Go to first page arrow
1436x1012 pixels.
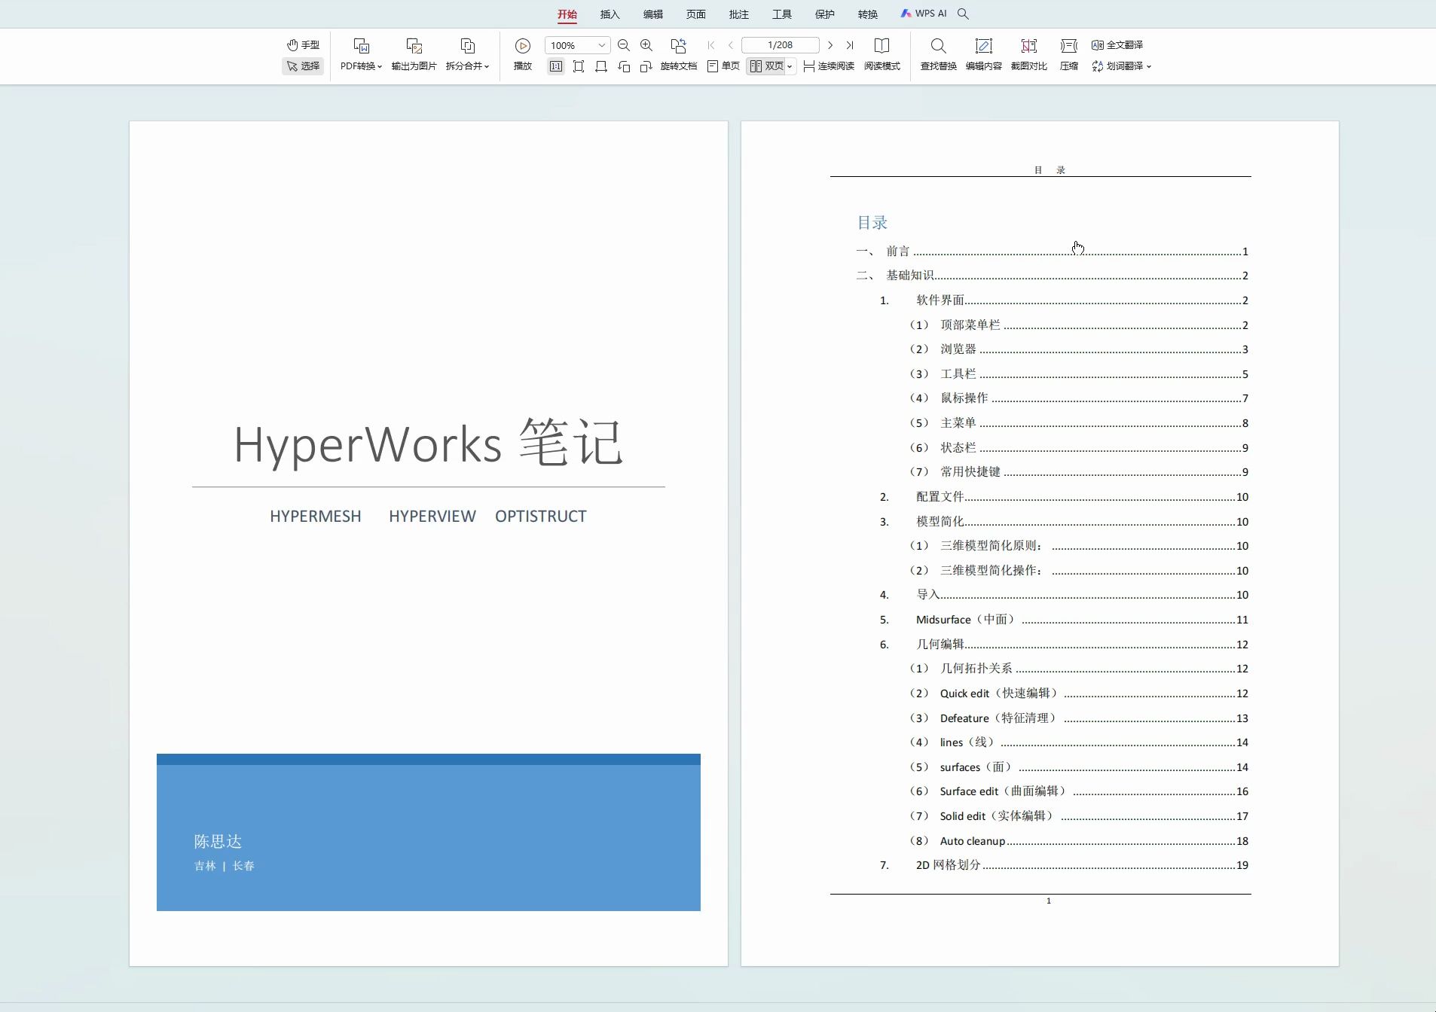(x=711, y=45)
